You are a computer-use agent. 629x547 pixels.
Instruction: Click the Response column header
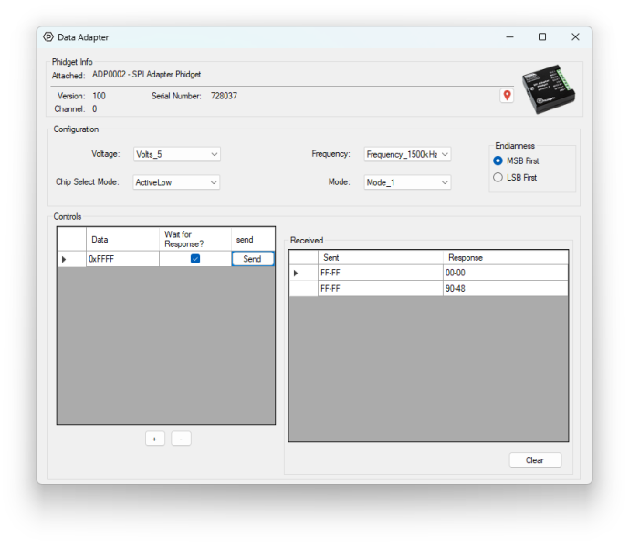click(505, 258)
